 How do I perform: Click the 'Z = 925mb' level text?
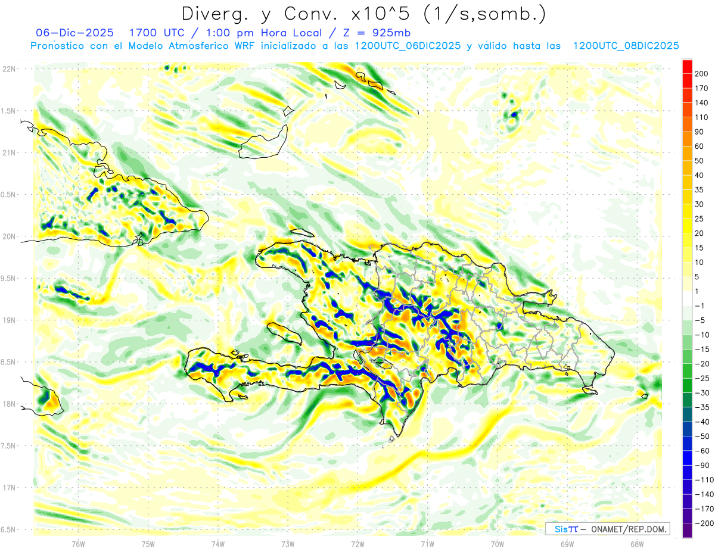[377, 32]
